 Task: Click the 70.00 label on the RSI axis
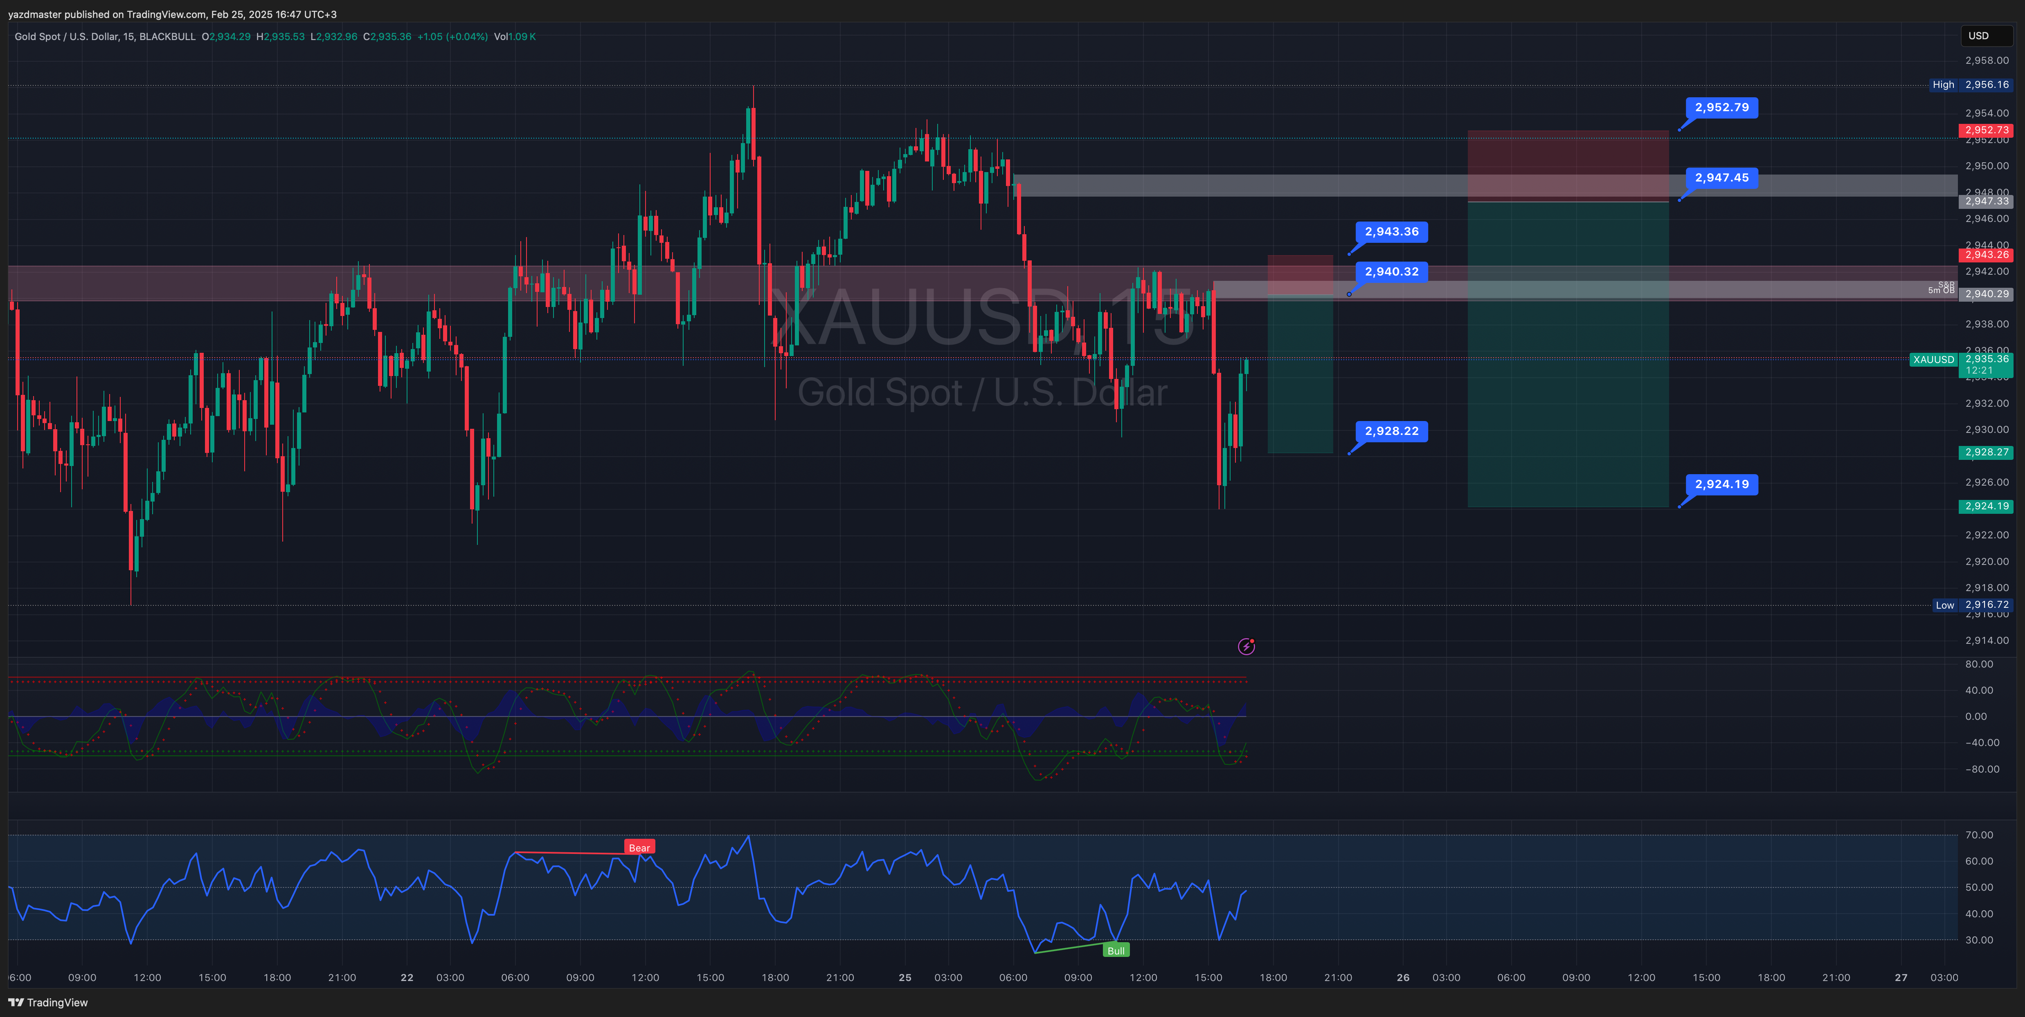tap(1979, 835)
